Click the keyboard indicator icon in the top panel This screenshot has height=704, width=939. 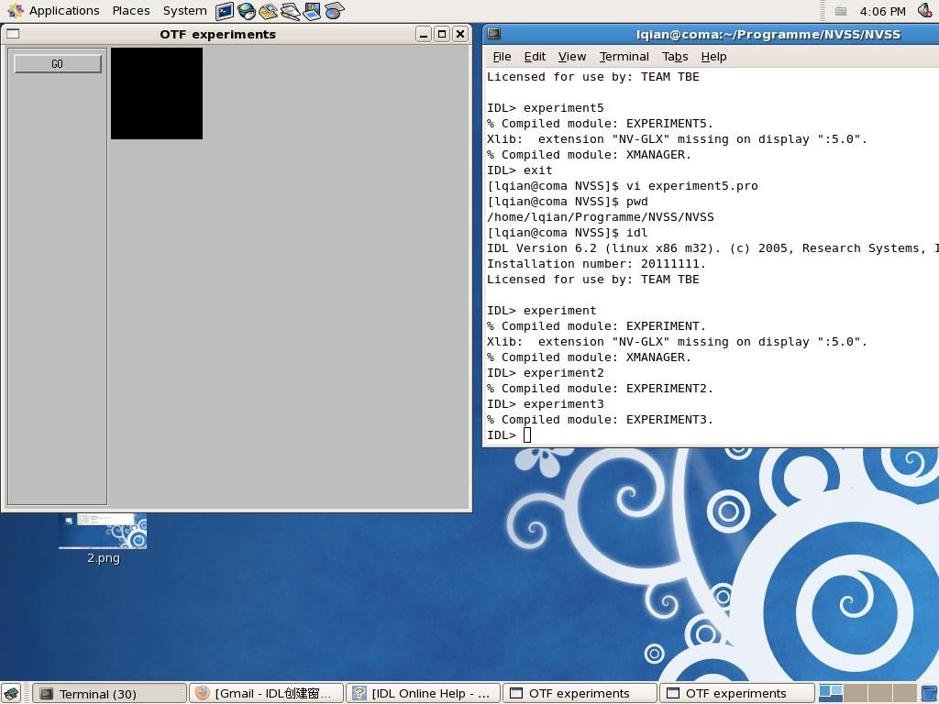(x=841, y=11)
